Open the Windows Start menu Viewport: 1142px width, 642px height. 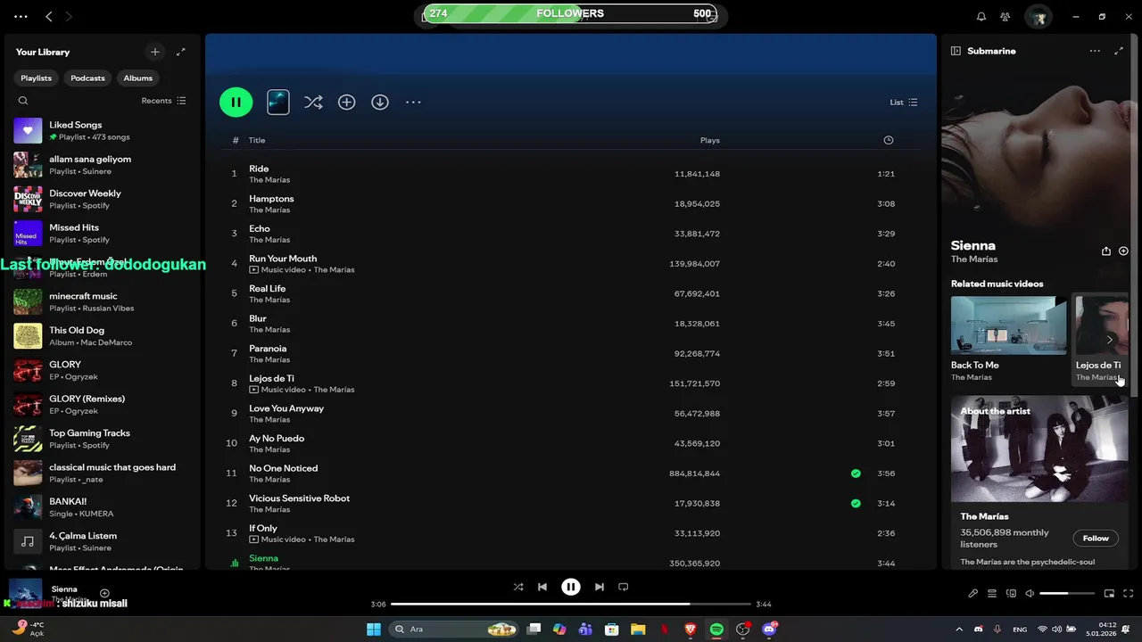coord(374,630)
